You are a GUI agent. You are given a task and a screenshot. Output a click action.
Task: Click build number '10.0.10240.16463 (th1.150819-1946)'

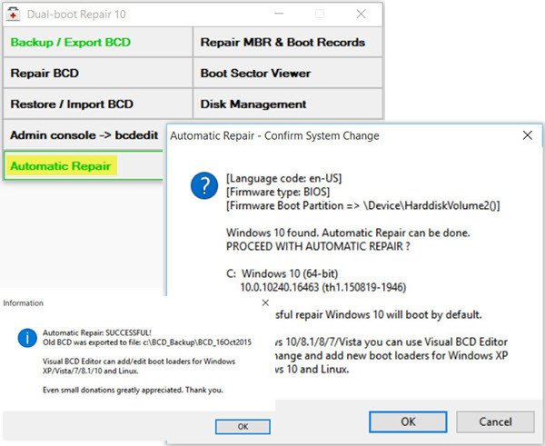click(x=323, y=287)
